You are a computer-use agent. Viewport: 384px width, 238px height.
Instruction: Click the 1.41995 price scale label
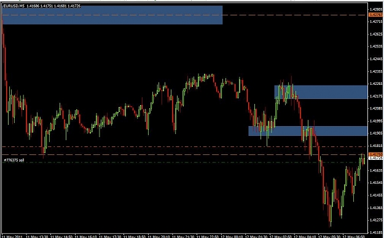tap(376, 121)
